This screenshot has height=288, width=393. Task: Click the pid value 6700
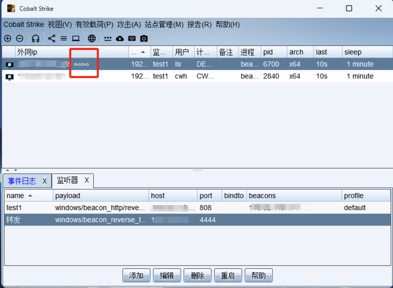[271, 64]
